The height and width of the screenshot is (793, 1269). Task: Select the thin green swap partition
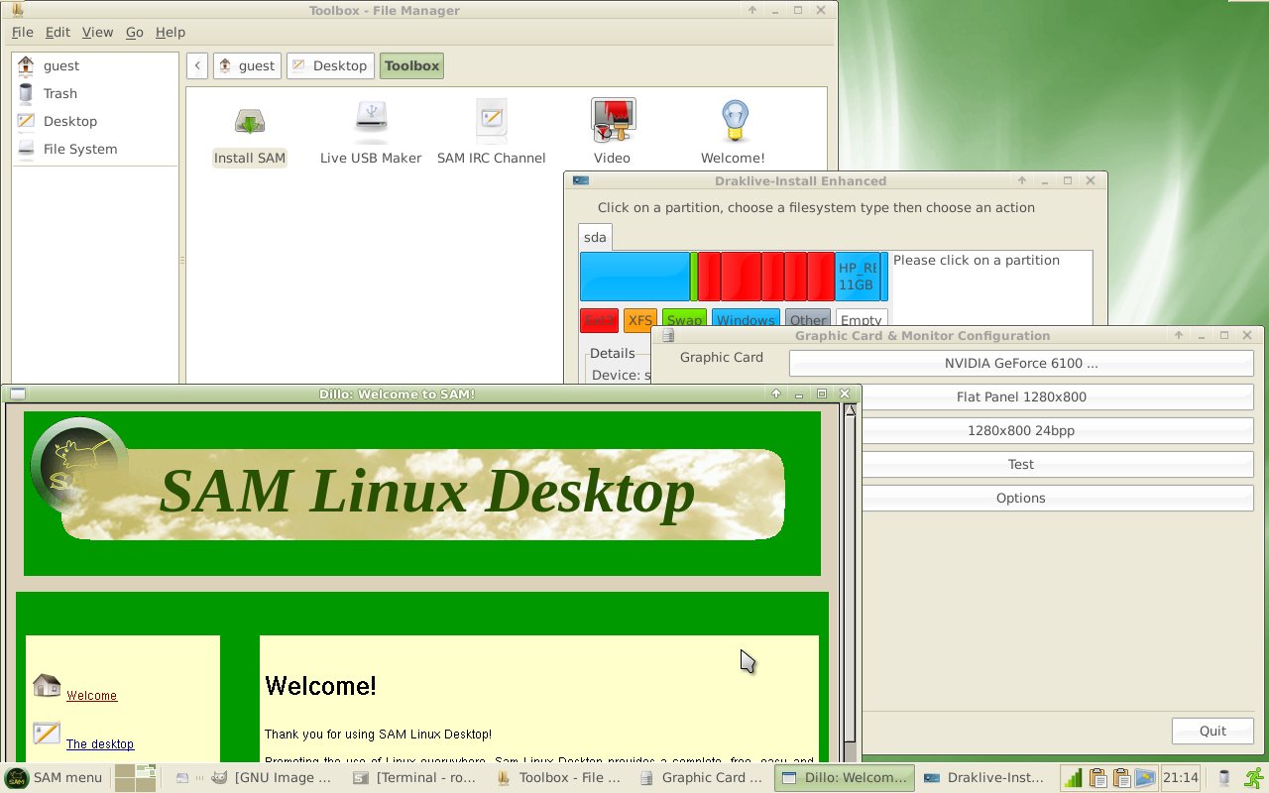(x=694, y=276)
